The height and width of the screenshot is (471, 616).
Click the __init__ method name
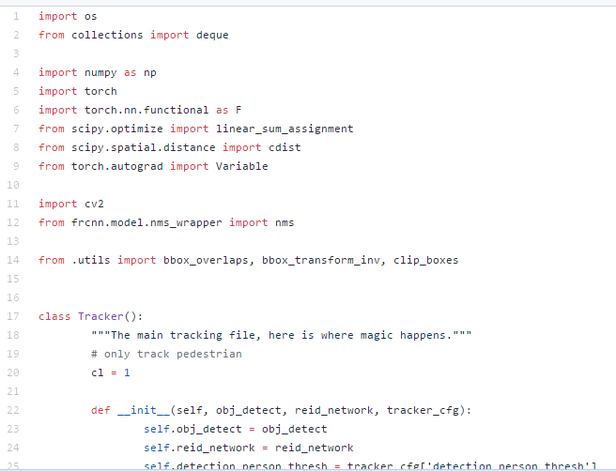pos(140,410)
